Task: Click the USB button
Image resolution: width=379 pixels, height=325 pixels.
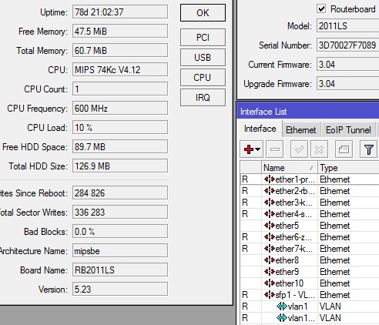Action: (x=203, y=58)
